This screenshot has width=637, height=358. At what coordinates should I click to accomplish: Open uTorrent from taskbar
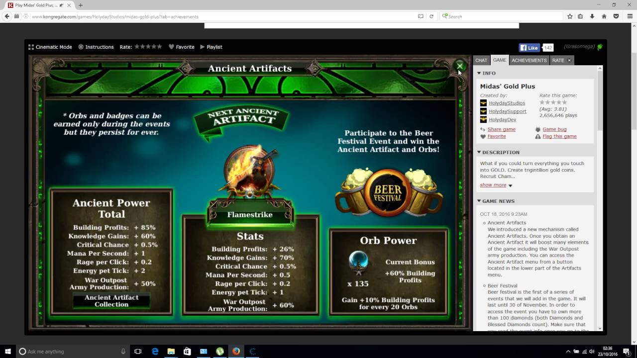pos(219,352)
